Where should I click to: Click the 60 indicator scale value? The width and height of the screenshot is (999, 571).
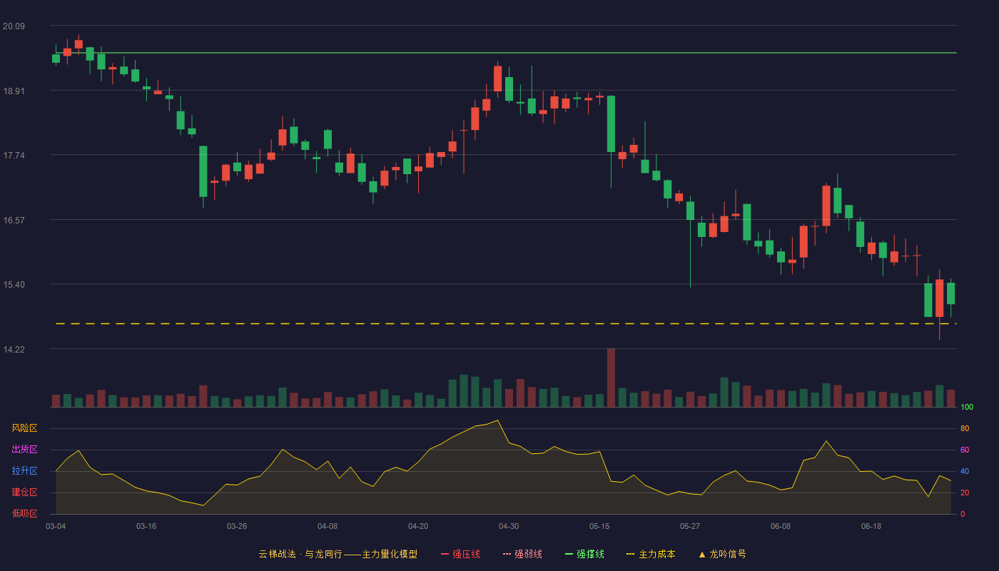coord(965,450)
